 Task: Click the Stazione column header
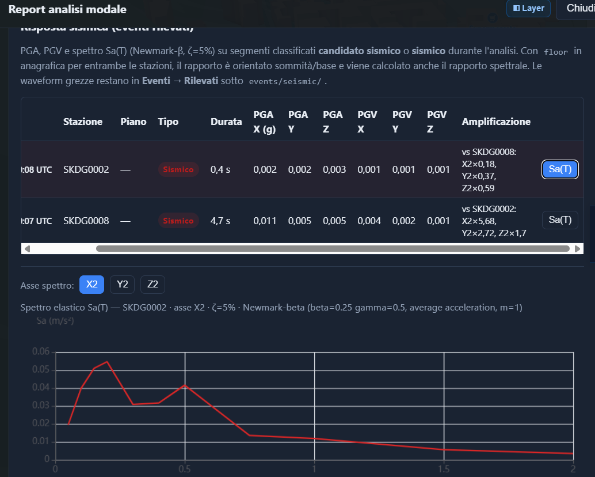pos(83,122)
